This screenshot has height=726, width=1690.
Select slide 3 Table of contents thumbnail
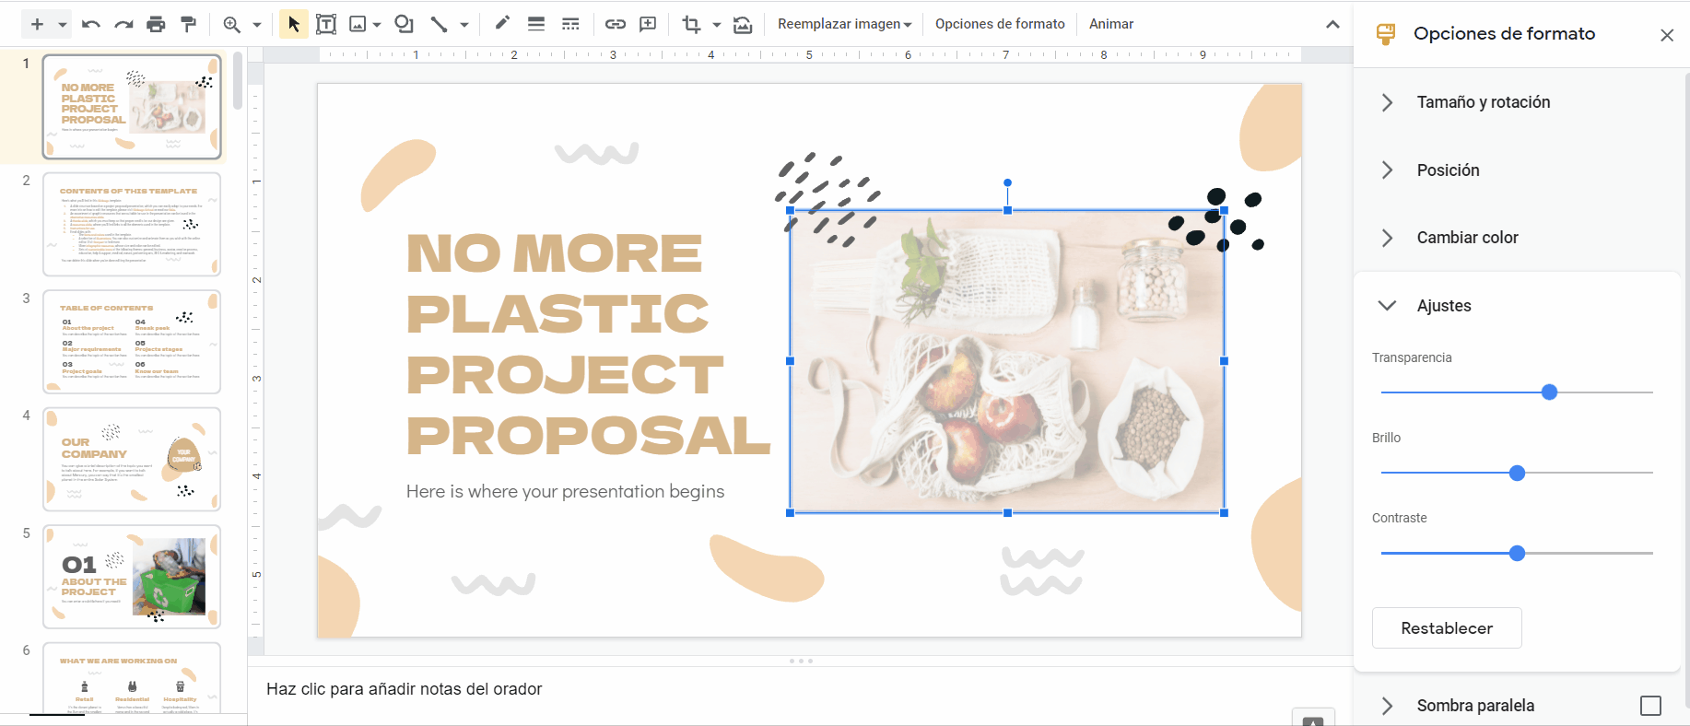(132, 342)
